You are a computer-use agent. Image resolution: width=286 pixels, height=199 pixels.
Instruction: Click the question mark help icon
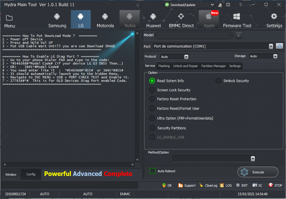240,5
